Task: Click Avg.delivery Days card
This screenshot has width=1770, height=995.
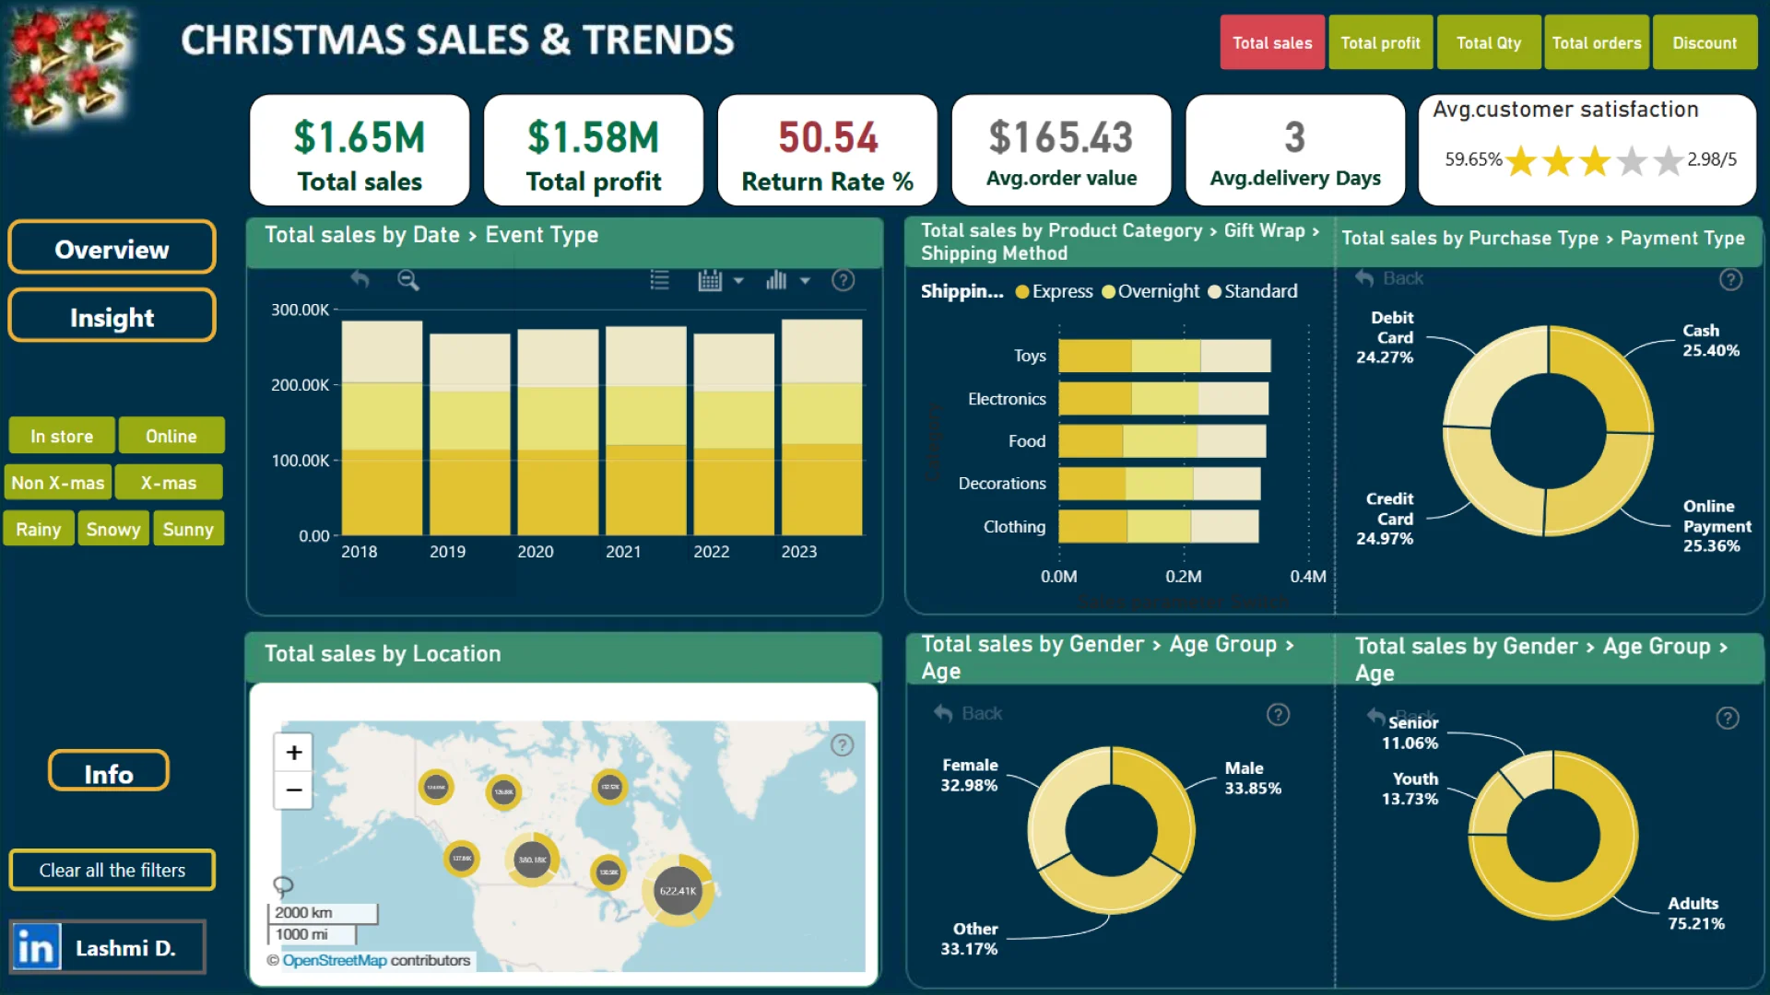Action: (x=1295, y=150)
